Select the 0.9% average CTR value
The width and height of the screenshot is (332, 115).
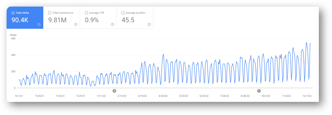pos(92,20)
